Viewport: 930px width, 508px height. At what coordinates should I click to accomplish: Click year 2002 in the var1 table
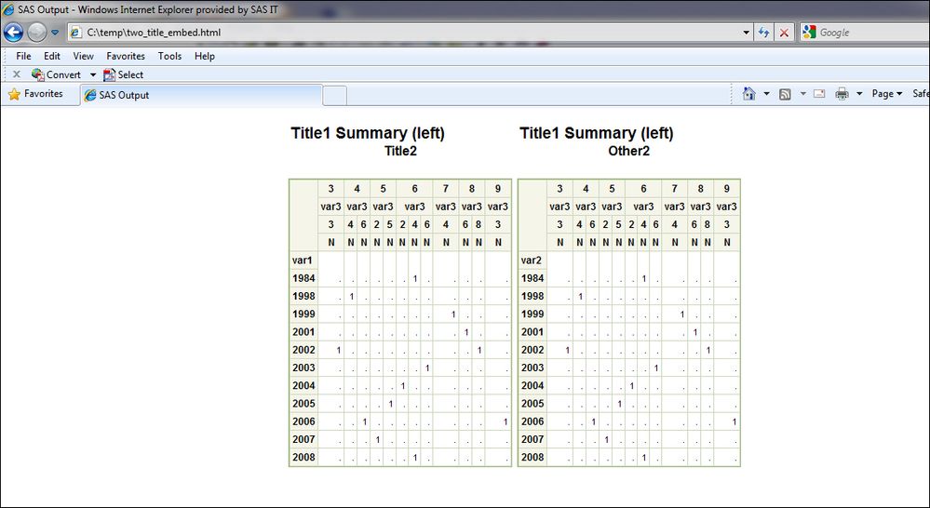click(303, 350)
